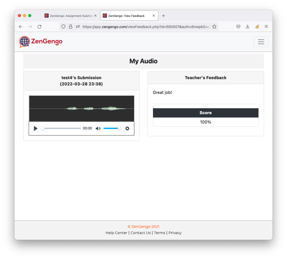Click the browser extension icon in the toolbar

[x=257, y=27]
